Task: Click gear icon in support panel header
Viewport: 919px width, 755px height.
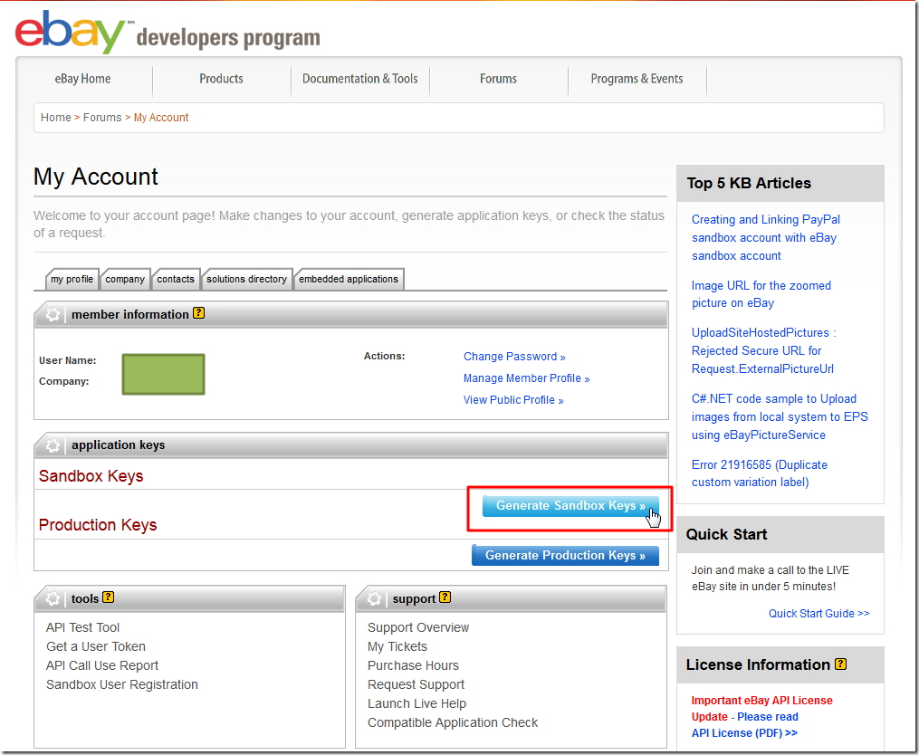Action: pyautogui.click(x=374, y=598)
